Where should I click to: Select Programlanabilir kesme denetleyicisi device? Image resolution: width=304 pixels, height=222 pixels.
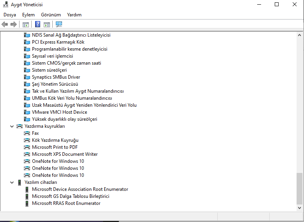69,49
